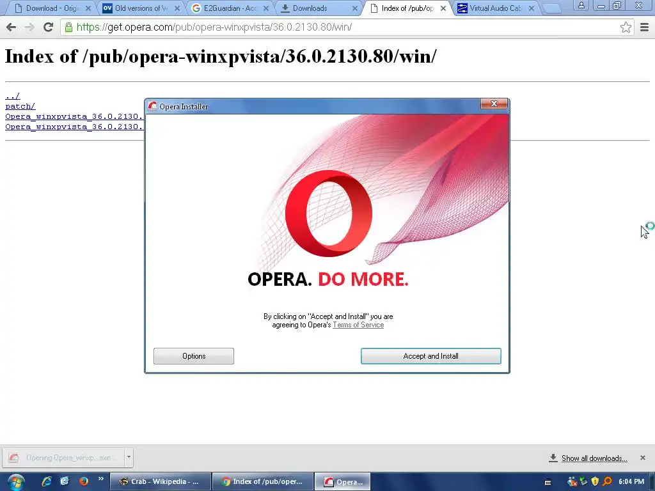Click the download arrow icon by Show all downloads
Screen dimensions: 655x491
[553, 458]
